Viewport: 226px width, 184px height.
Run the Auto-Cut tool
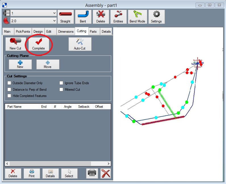pos(80,44)
